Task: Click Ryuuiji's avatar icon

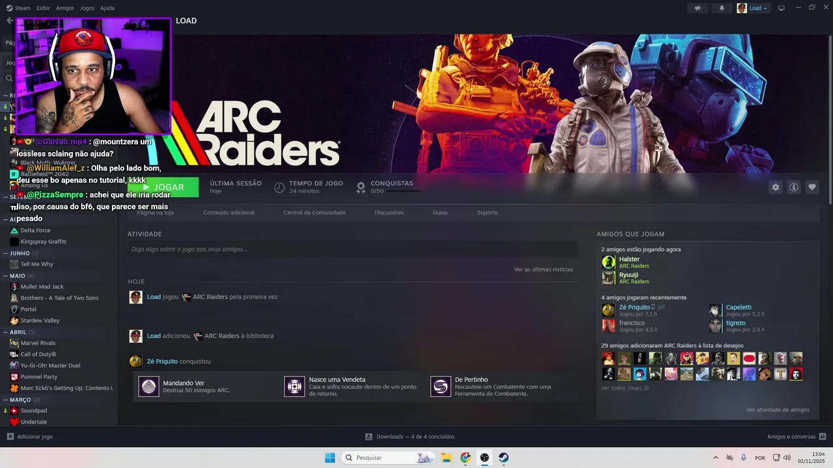Action: point(608,278)
